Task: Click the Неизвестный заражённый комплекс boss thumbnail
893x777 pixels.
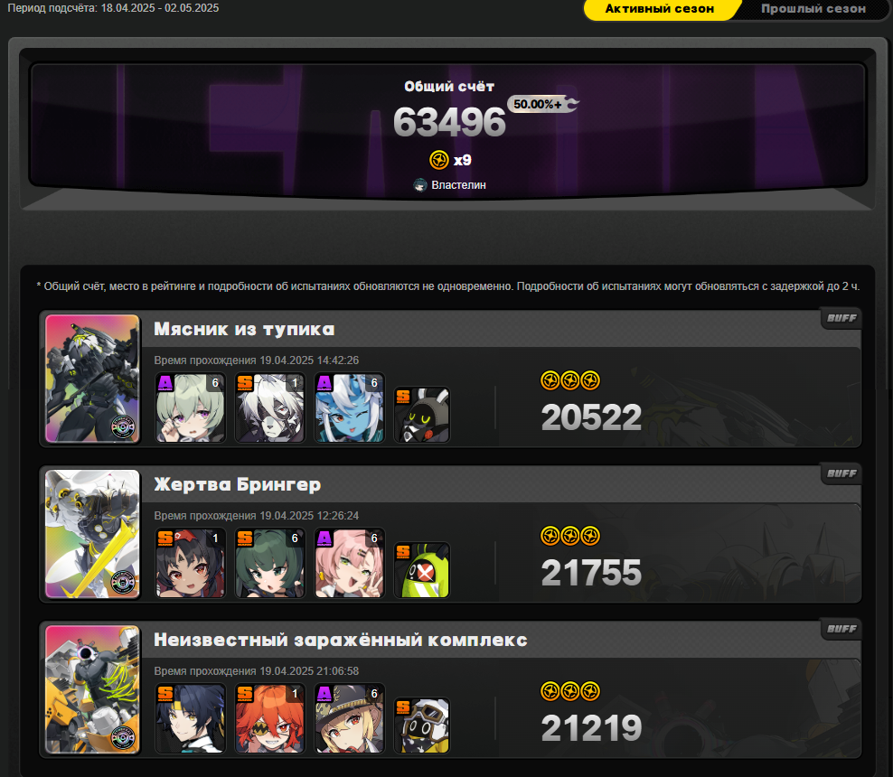Action: pyautogui.click(x=92, y=689)
